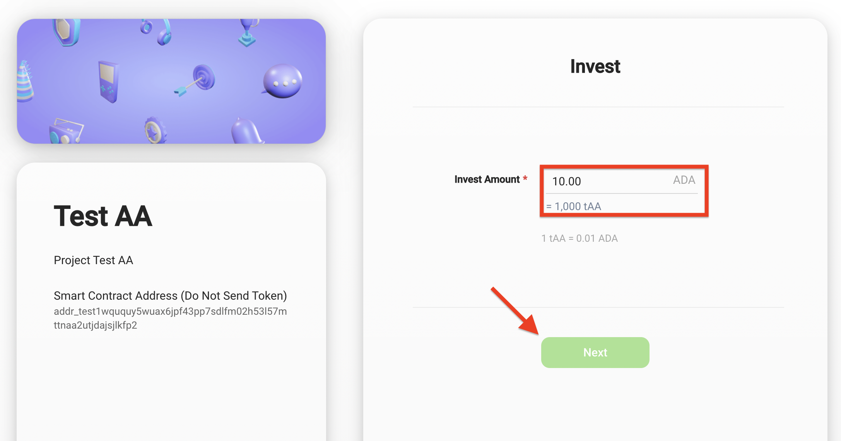Screen dimensions: 841x441
Task: Click the purple bell icon in banner
Action: click(x=247, y=131)
